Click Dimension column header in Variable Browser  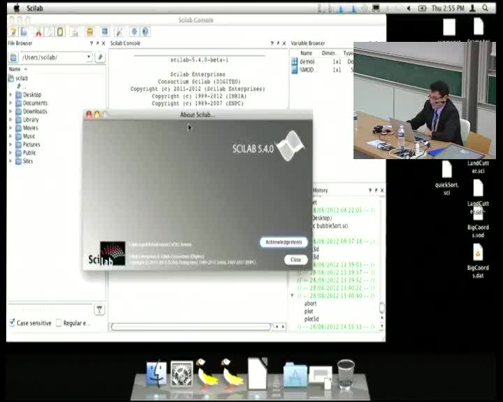[x=328, y=53]
